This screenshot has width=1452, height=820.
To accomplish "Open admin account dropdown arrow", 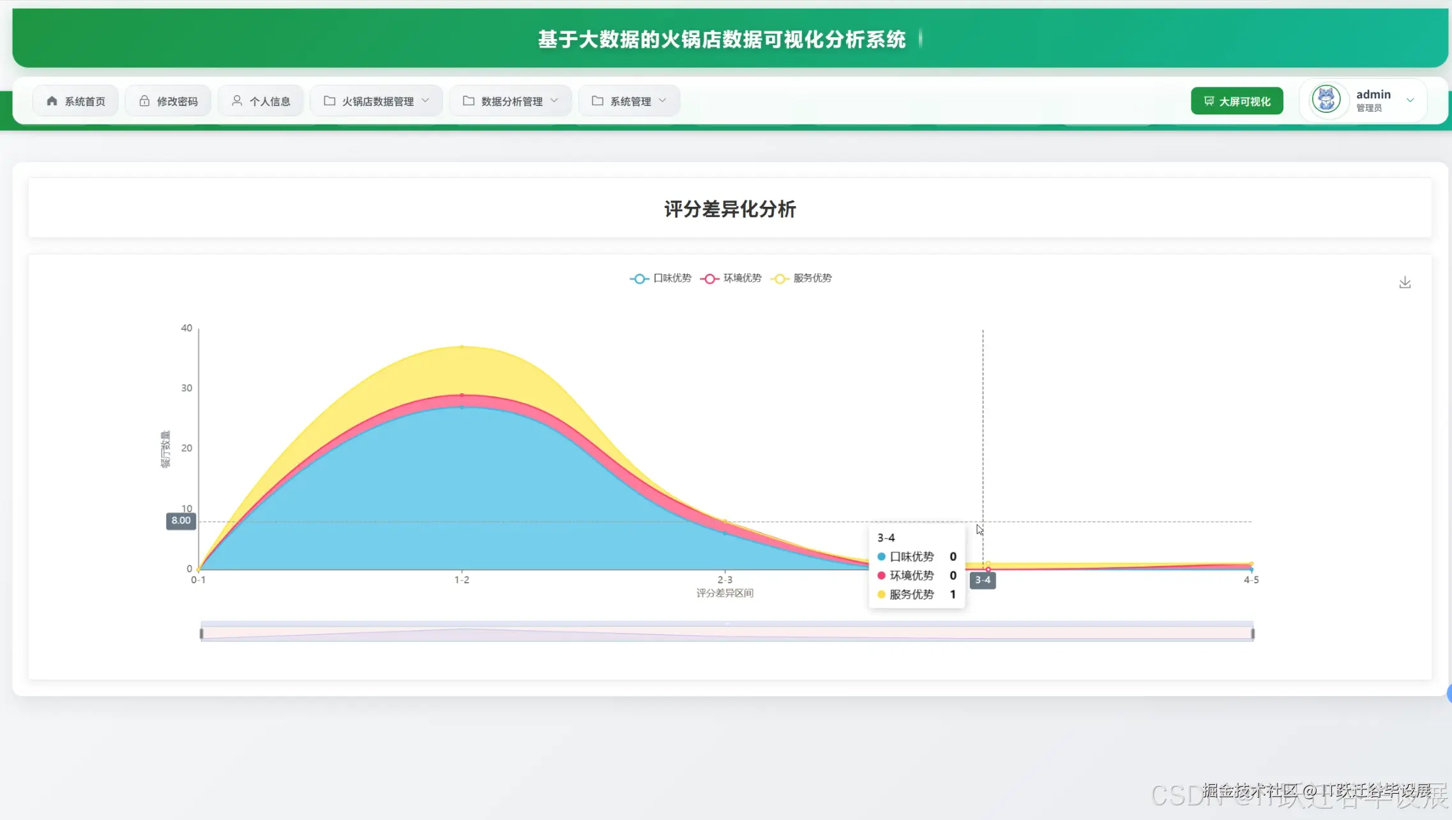I will point(1410,100).
